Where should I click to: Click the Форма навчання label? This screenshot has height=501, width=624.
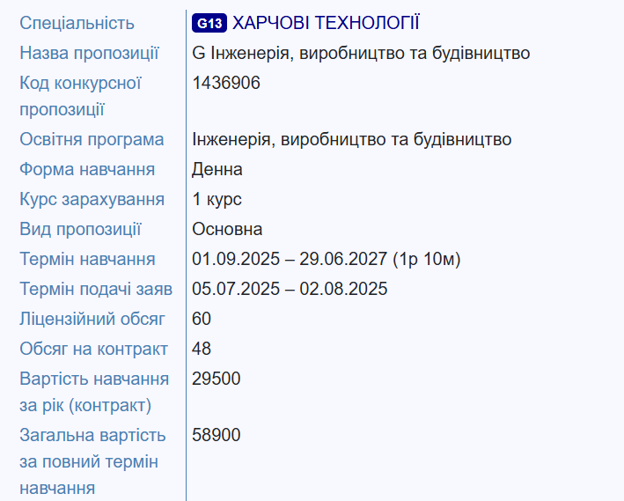point(87,169)
